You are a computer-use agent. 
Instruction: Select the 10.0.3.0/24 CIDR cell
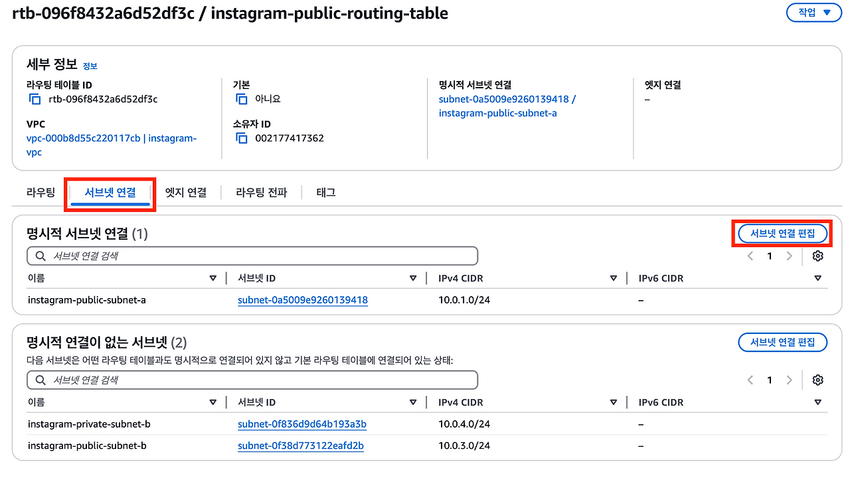tap(464, 446)
